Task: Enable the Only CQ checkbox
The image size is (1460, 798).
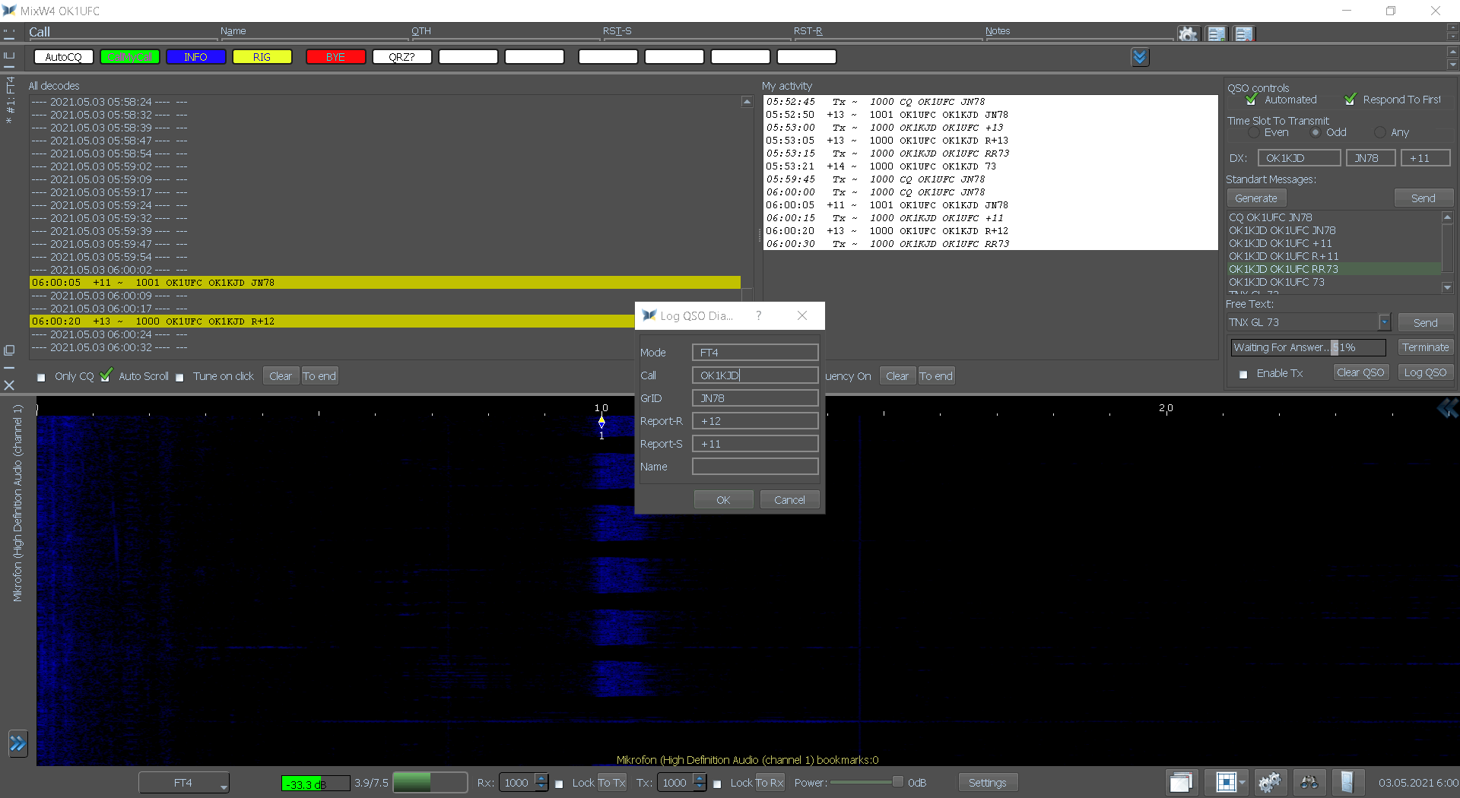Action: tap(41, 377)
